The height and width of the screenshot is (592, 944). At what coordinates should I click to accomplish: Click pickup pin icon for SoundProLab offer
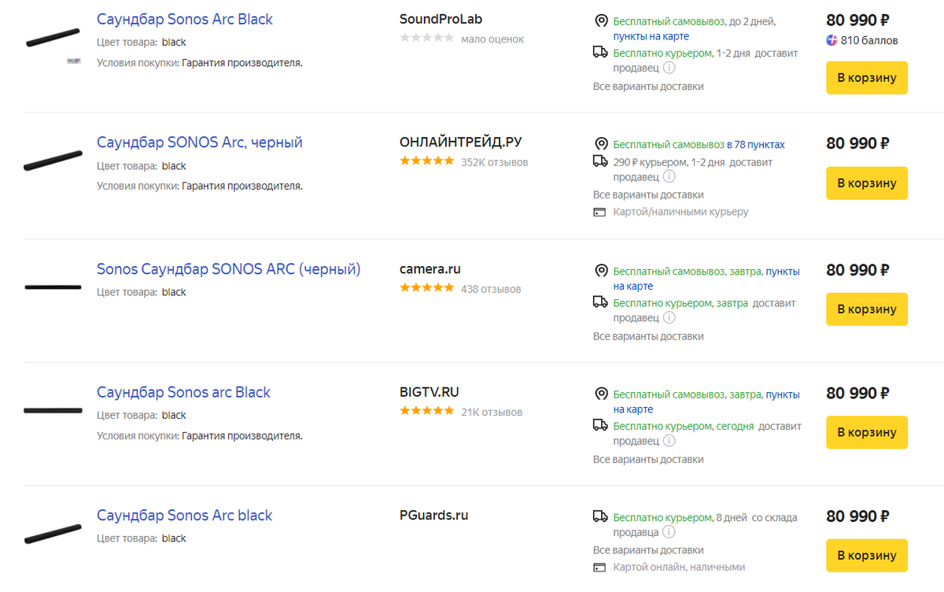(601, 21)
